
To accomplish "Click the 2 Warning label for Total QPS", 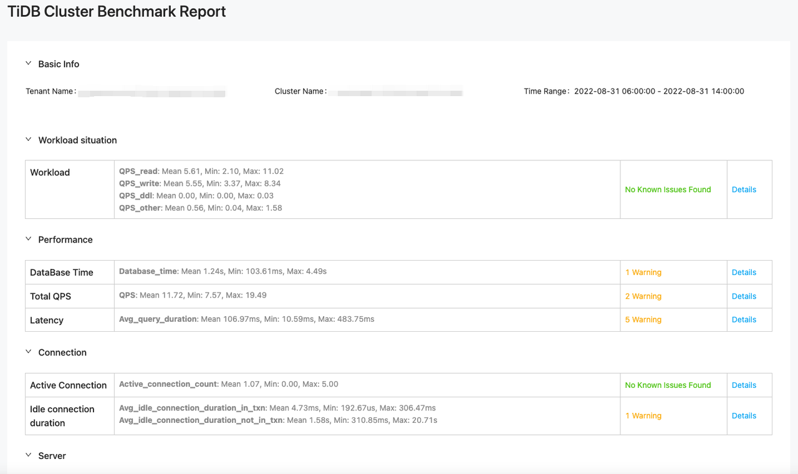I will (x=643, y=296).
